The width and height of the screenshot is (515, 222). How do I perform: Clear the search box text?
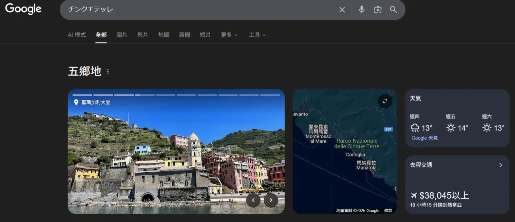point(342,10)
